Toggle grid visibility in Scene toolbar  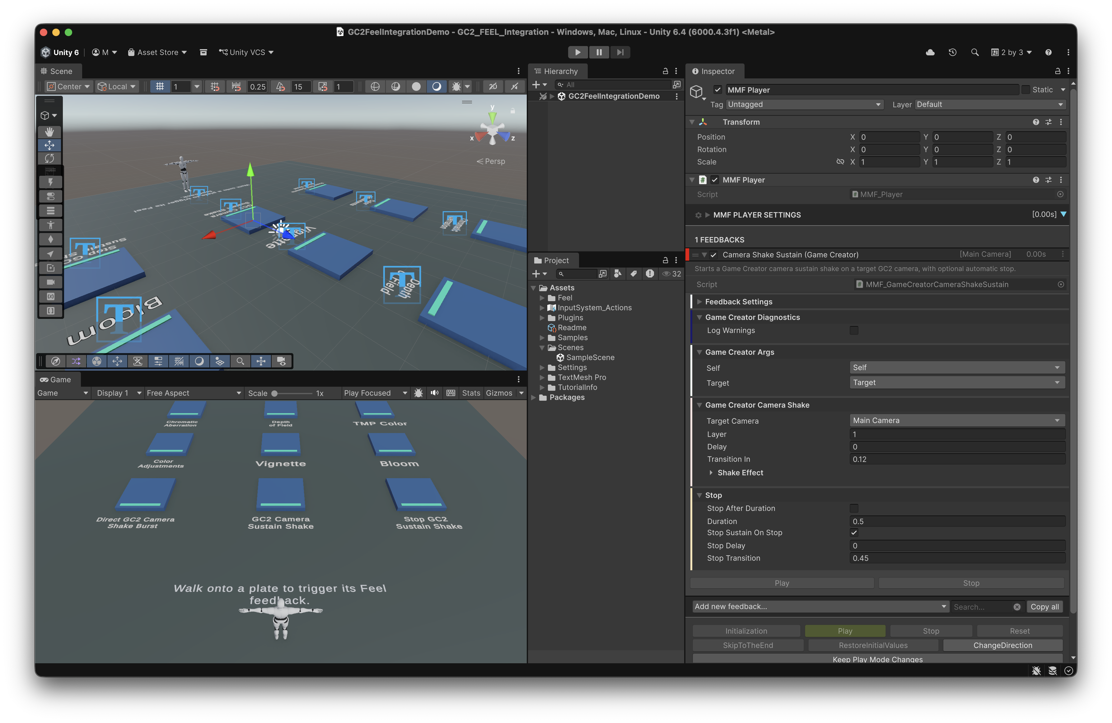160,86
